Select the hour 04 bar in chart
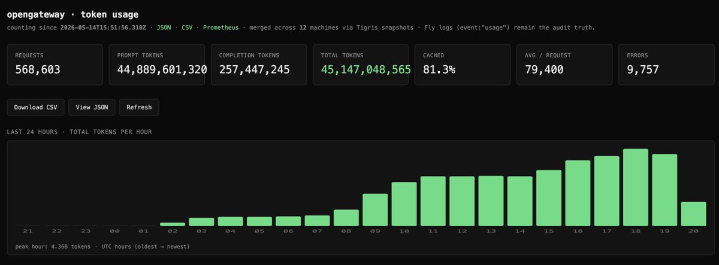 click(231, 221)
